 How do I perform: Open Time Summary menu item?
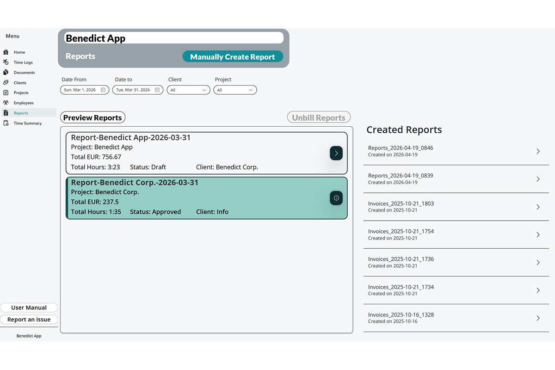(x=28, y=123)
